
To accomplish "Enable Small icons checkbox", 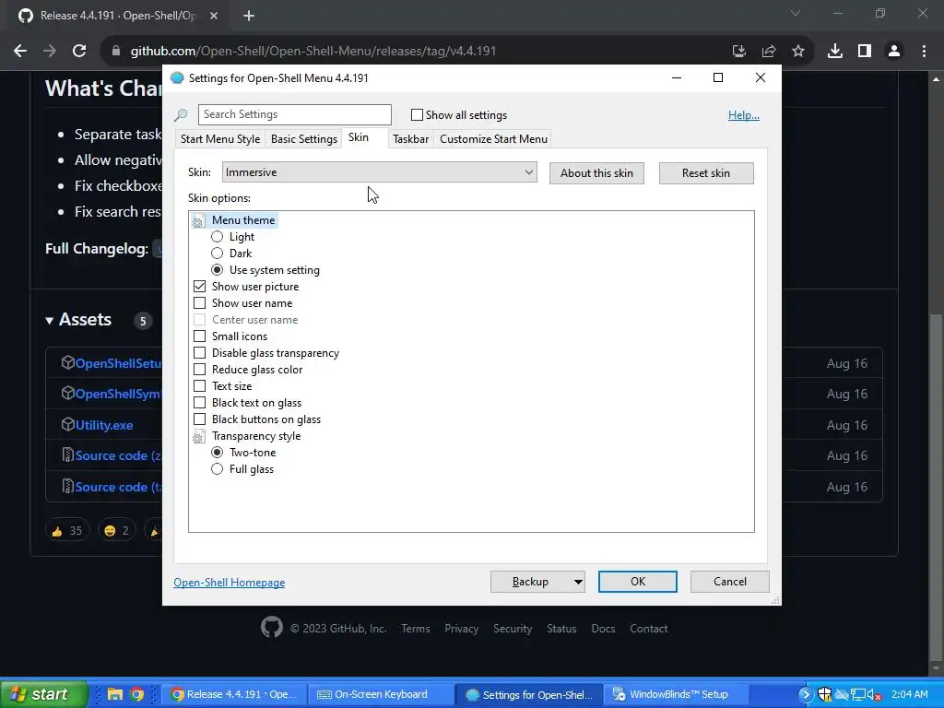I will point(199,336).
